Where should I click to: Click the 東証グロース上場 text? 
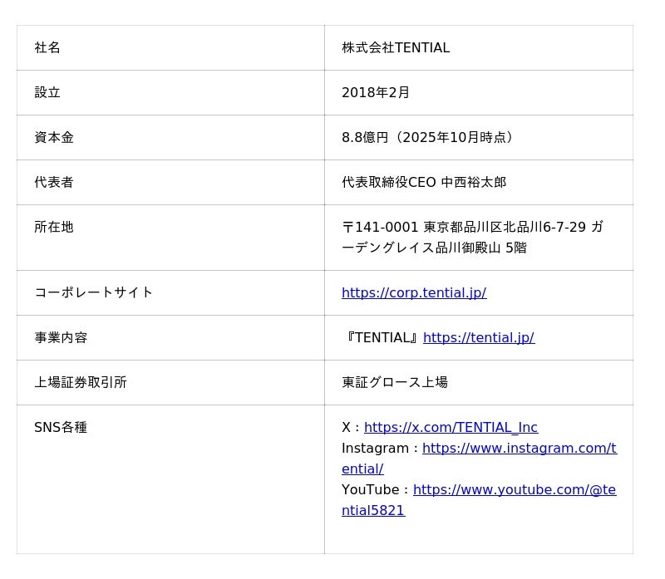click(395, 382)
